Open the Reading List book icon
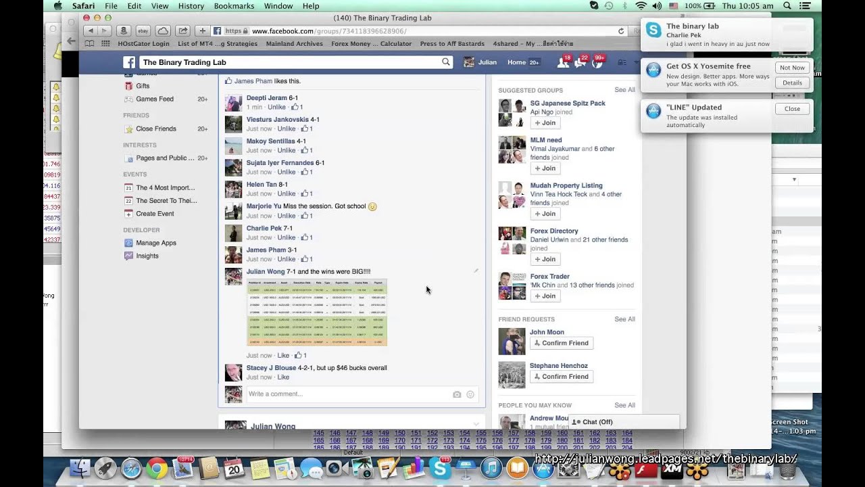The height and width of the screenshot is (487, 865). point(89,43)
